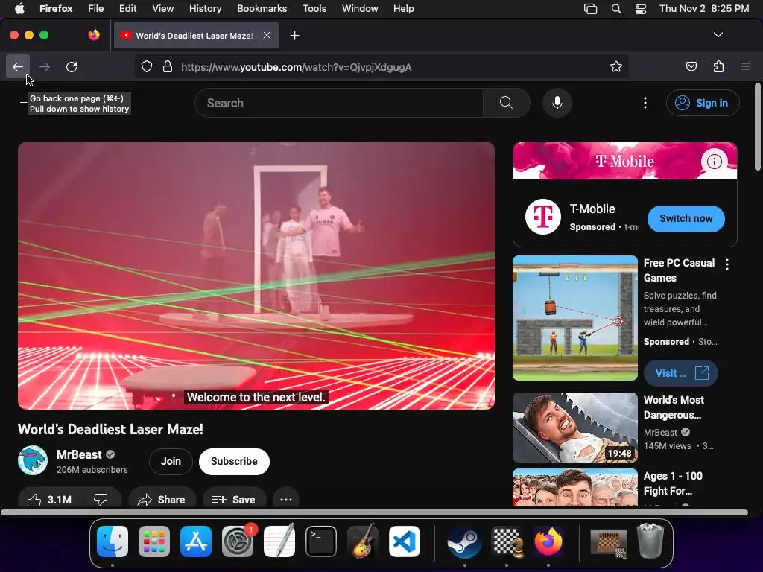Open the Window menu
The height and width of the screenshot is (572, 763).
click(360, 8)
